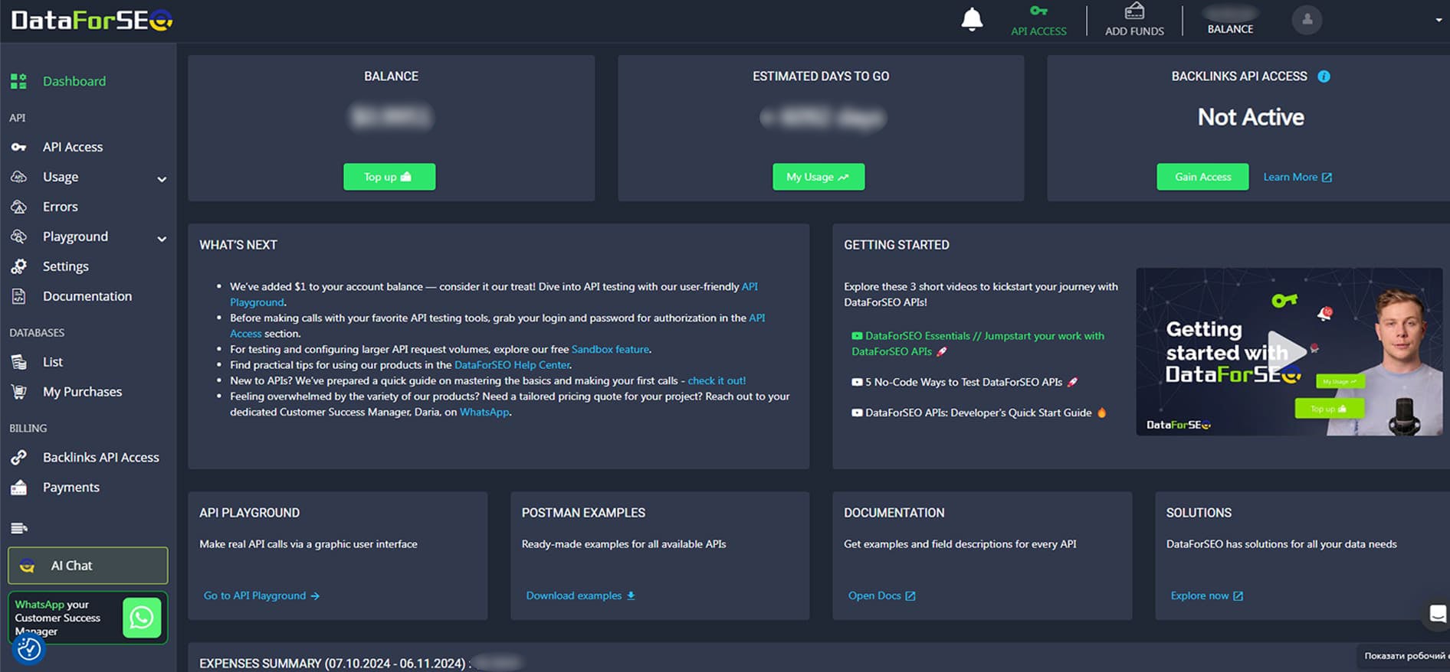This screenshot has height=672, width=1450.
Task: Collapse sidebar using menu icon
Action: (x=19, y=528)
